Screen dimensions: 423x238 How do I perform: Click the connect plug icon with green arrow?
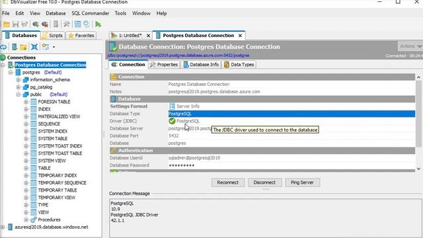pos(35,24)
